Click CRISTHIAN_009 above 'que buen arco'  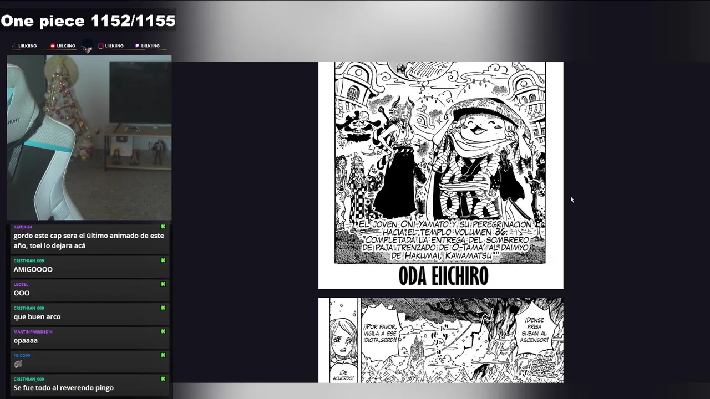[x=29, y=308]
